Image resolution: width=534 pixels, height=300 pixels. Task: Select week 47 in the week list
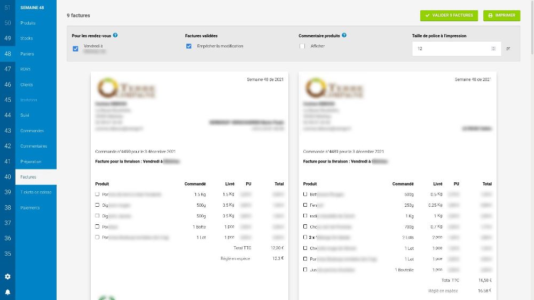tap(7, 69)
